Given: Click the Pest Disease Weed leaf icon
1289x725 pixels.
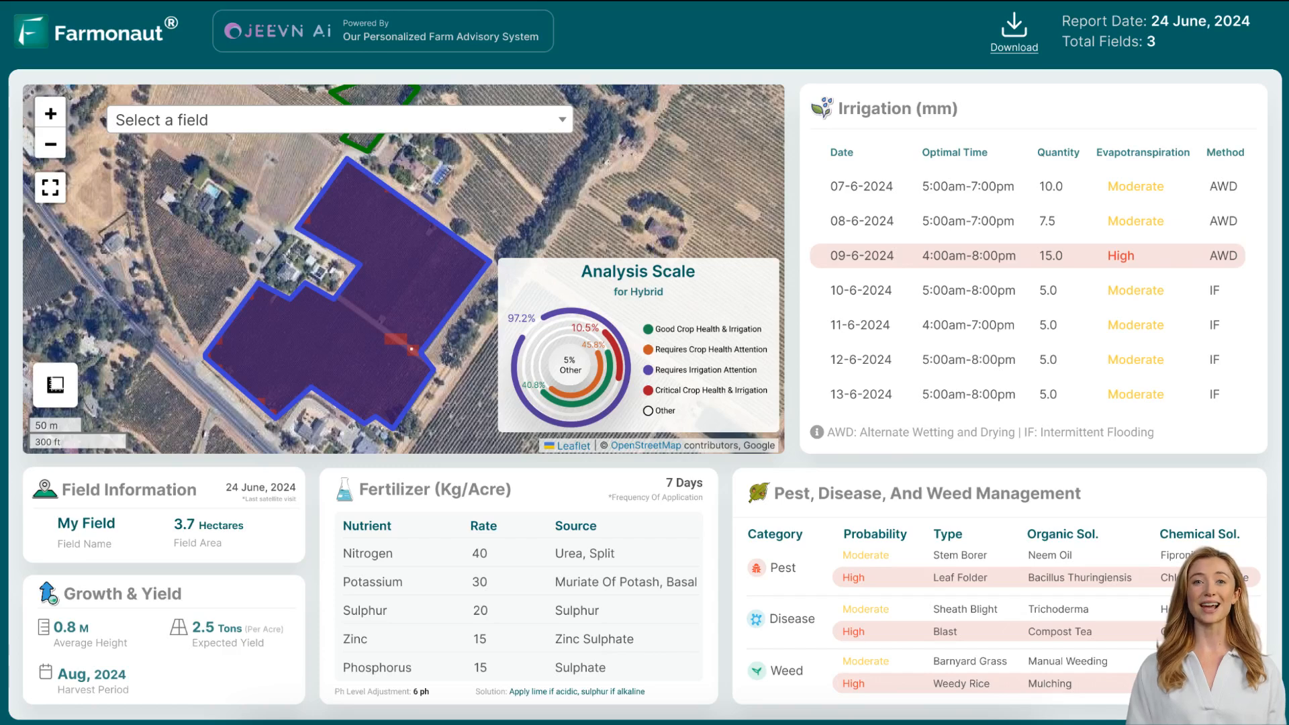Looking at the screenshot, I should click(x=758, y=493).
